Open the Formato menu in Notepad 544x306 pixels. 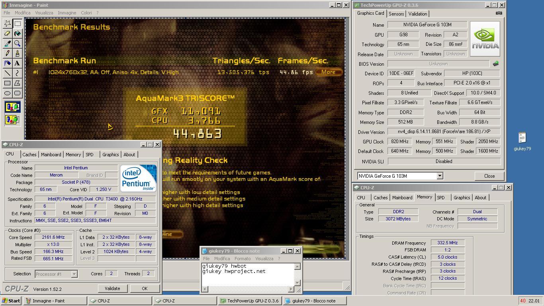(243, 259)
